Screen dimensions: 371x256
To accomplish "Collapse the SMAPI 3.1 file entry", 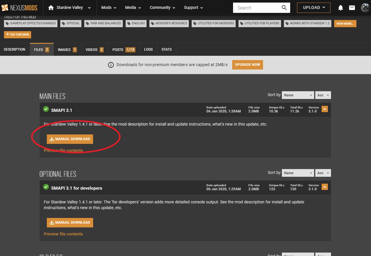I will 324,109.
